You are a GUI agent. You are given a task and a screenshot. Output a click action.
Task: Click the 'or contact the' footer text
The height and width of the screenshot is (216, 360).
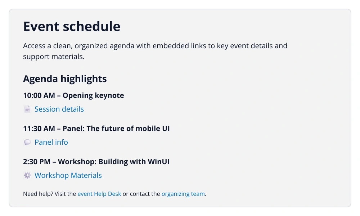tap(141, 194)
